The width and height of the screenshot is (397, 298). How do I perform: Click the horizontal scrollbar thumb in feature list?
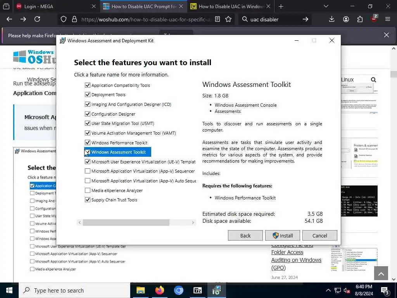[126, 222]
